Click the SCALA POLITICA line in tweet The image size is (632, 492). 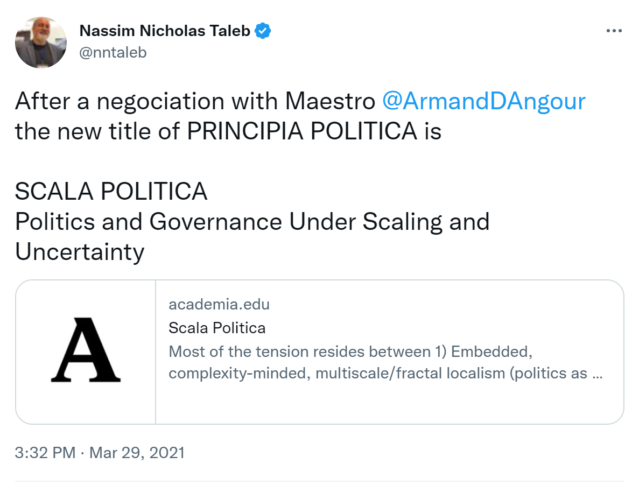tap(111, 191)
